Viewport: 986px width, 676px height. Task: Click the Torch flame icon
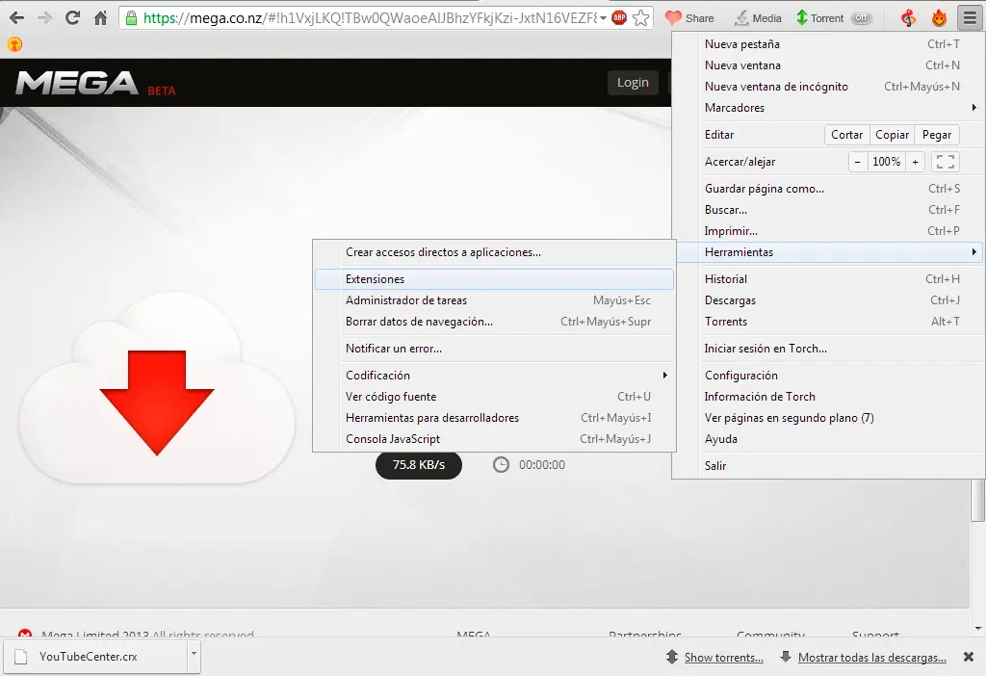[940, 18]
